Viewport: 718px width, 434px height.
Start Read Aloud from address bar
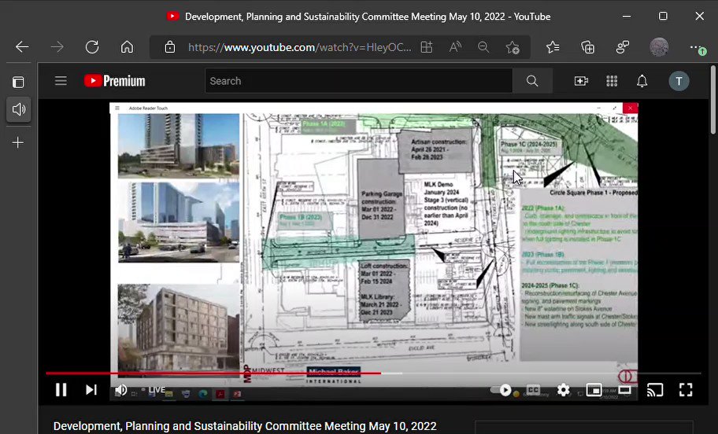tap(455, 46)
